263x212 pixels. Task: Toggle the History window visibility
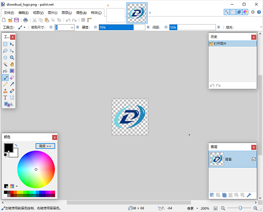point(233,12)
